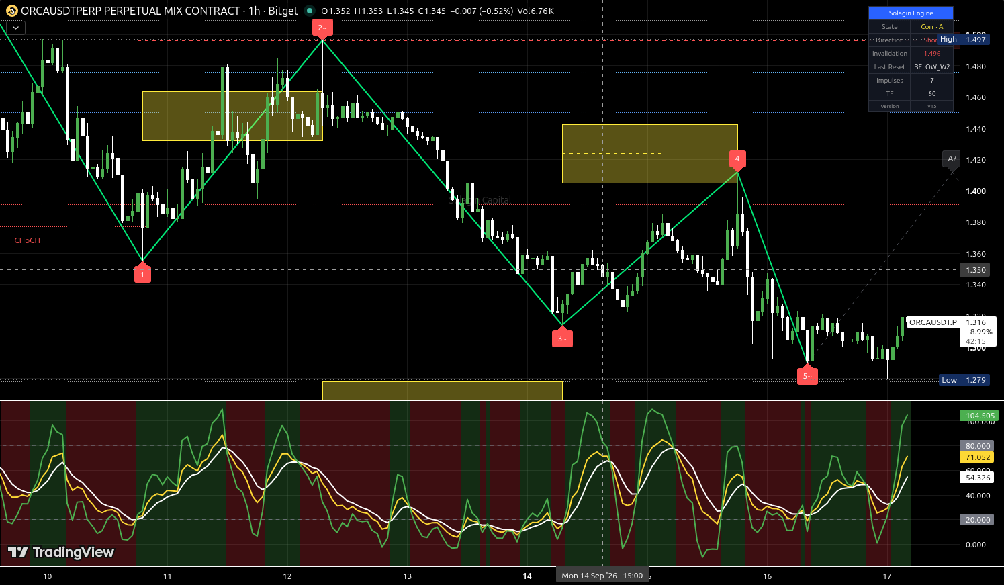Click the green market status dot
The height and width of the screenshot is (585, 1004).
[x=309, y=11]
